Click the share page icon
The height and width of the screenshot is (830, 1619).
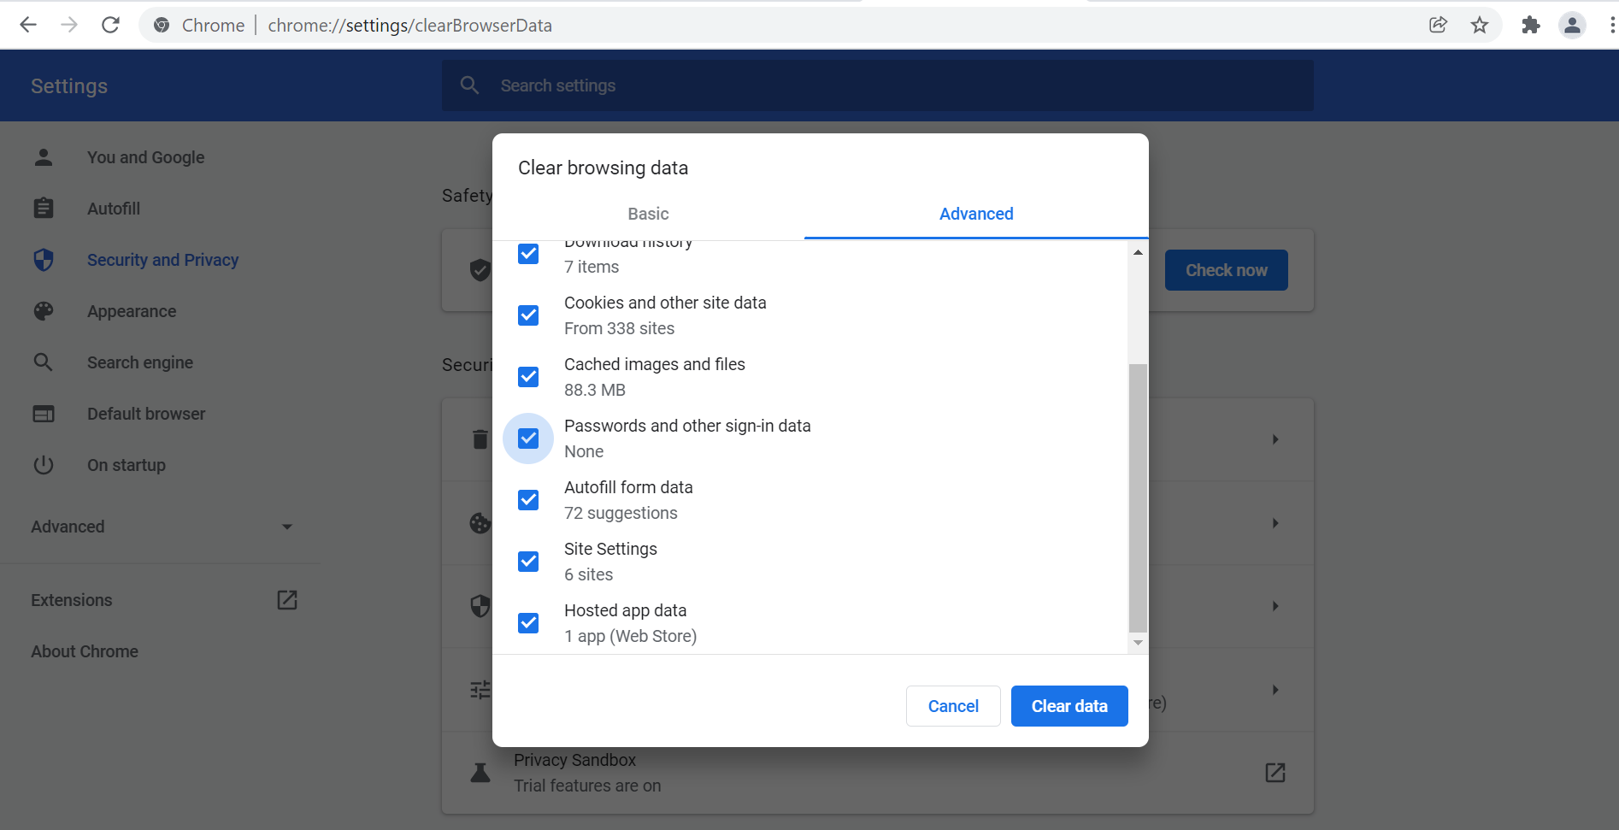point(1438,25)
